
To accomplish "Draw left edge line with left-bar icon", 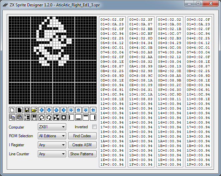I will [x=71, y=117].
